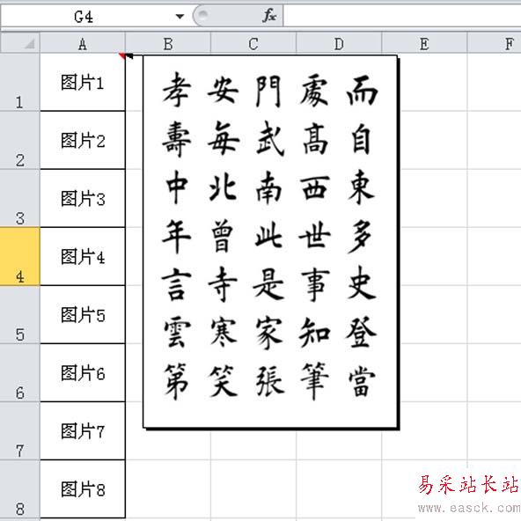Image resolution: width=521 pixels, height=521 pixels.
Task: Click cell containing 图片2
Action: pyautogui.click(x=83, y=140)
